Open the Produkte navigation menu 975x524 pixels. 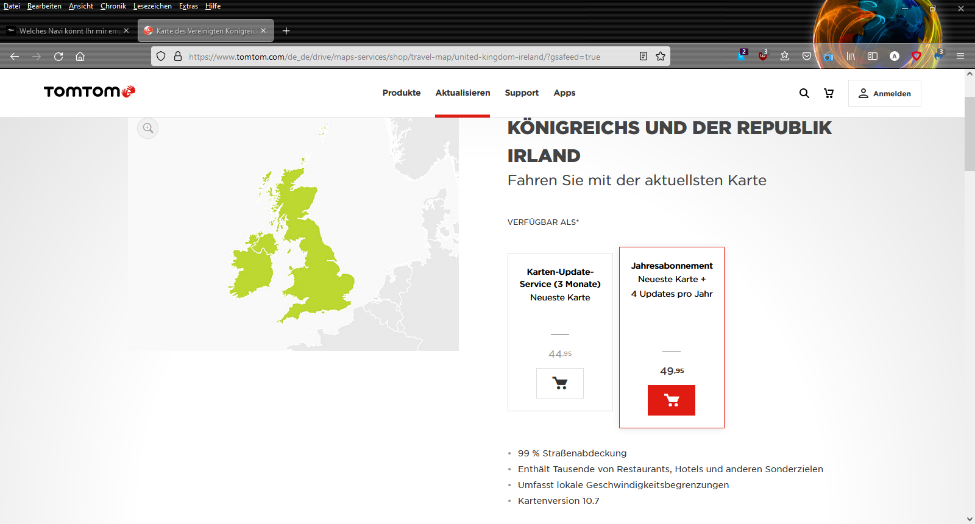tap(401, 93)
